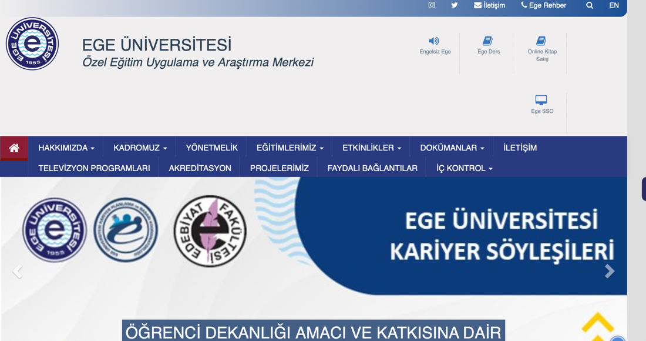Select the YÖNETMELİK menu item
Viewport: 646px width, 341px height.
[212, 148]
